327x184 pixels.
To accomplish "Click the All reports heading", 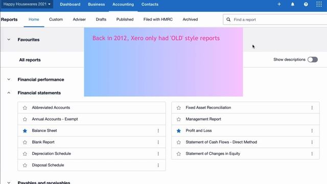I will (30, 60).
